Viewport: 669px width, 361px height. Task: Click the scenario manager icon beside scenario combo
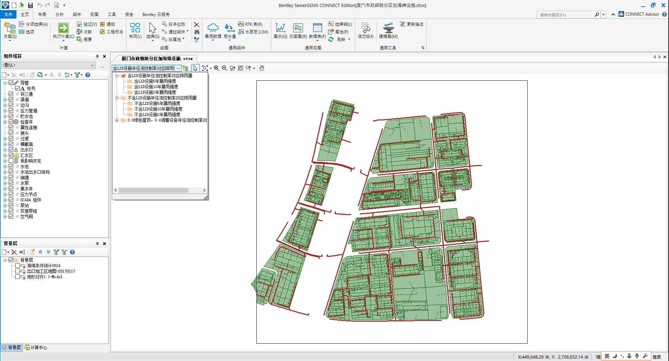click(186, 68)
